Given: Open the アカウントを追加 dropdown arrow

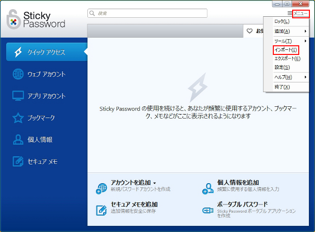Looking at the screenshot, I should tap(154, 183).
